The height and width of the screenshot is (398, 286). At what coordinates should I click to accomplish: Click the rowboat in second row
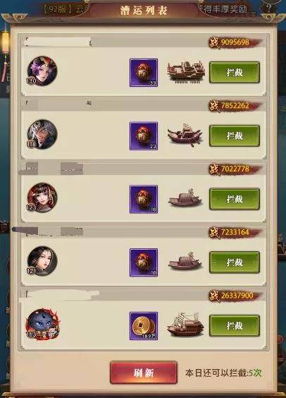[x=185, y=135]
